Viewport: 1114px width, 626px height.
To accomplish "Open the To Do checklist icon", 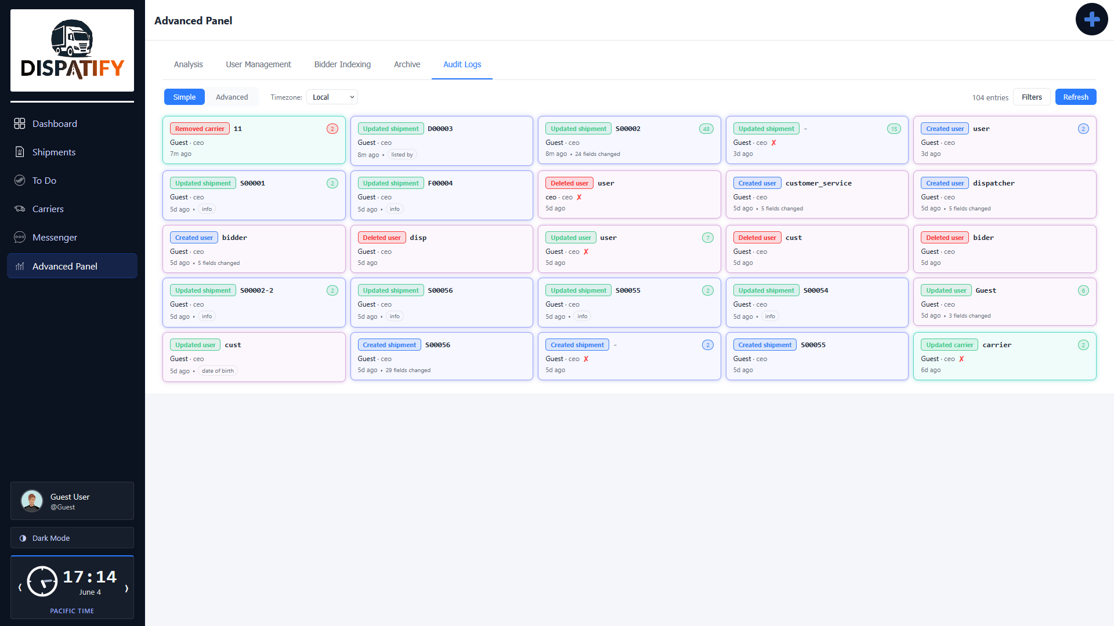I will point(20,180).
